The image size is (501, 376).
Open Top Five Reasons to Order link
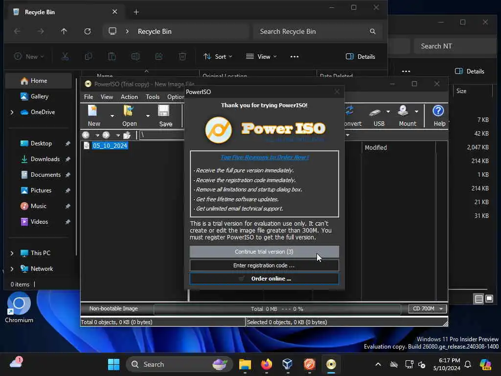tap(265, 157)
